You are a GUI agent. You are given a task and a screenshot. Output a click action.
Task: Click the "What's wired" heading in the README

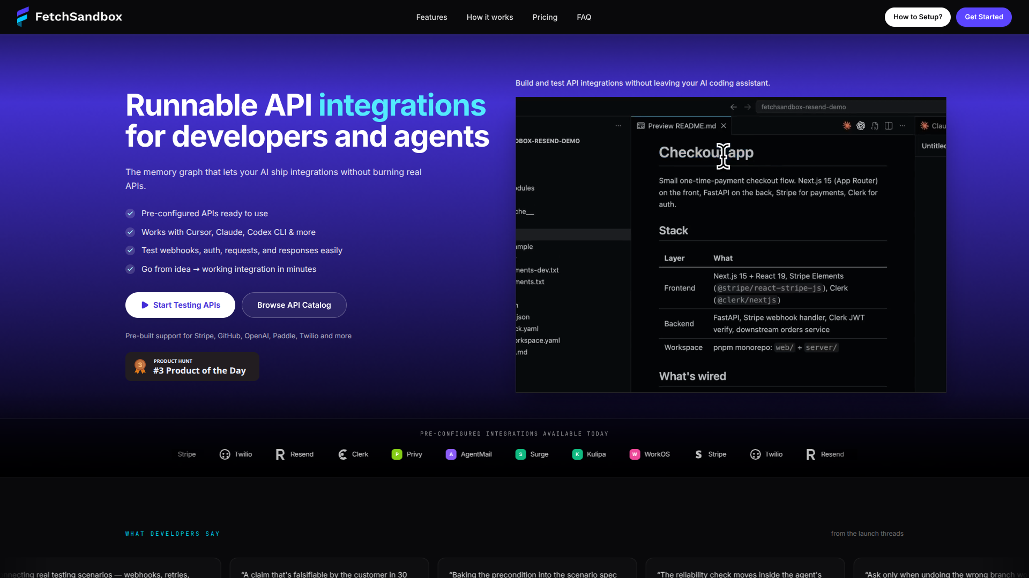tap(692, 376)
